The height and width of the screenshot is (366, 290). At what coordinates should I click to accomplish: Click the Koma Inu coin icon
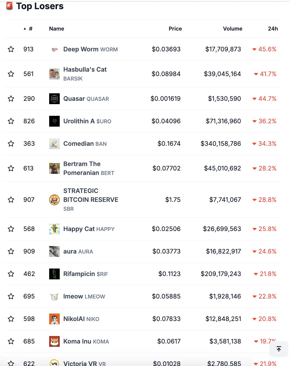pos(54,341)
